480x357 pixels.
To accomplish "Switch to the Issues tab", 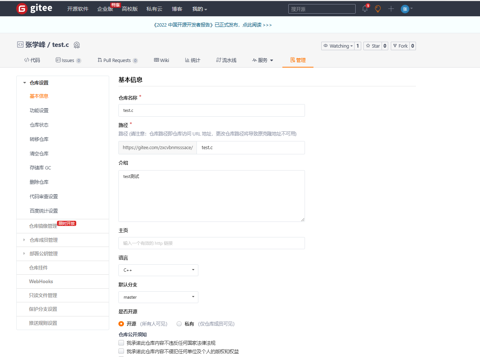I will tap(68, 60).
